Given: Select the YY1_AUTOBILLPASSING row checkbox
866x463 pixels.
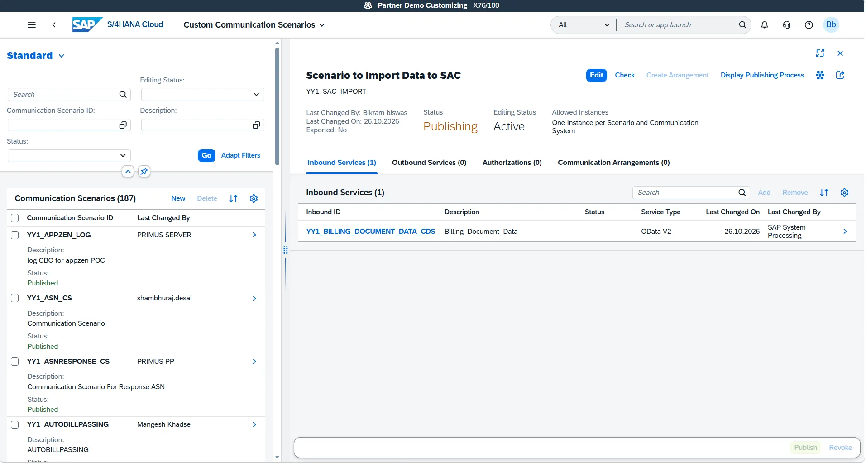Looking at the screenshot, I should [15, 424].
